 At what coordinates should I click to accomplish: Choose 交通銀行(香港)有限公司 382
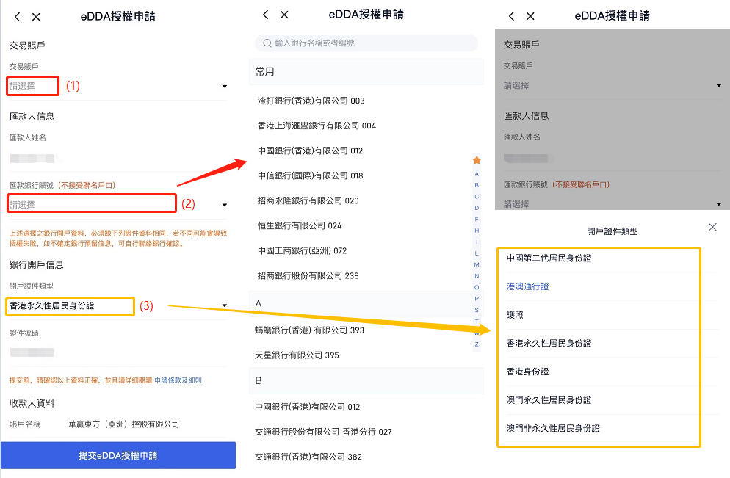coord(308,457)
